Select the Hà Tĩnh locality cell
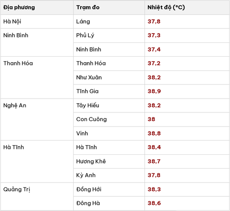Image resolution: width=230 pixels, height=211 pixels. click(x=37, y=161)
